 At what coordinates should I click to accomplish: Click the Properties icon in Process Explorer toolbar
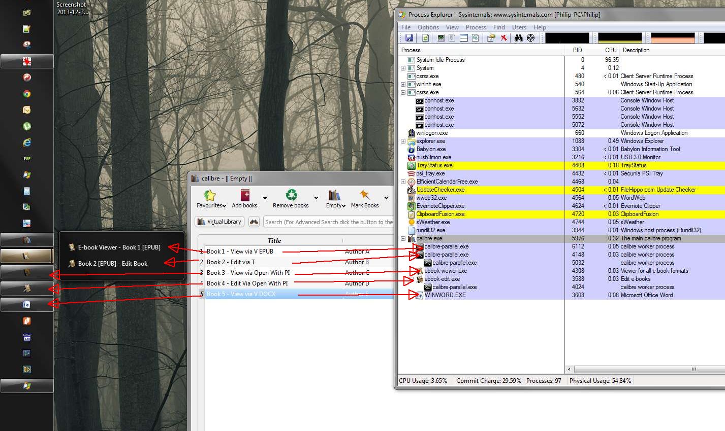491,38
